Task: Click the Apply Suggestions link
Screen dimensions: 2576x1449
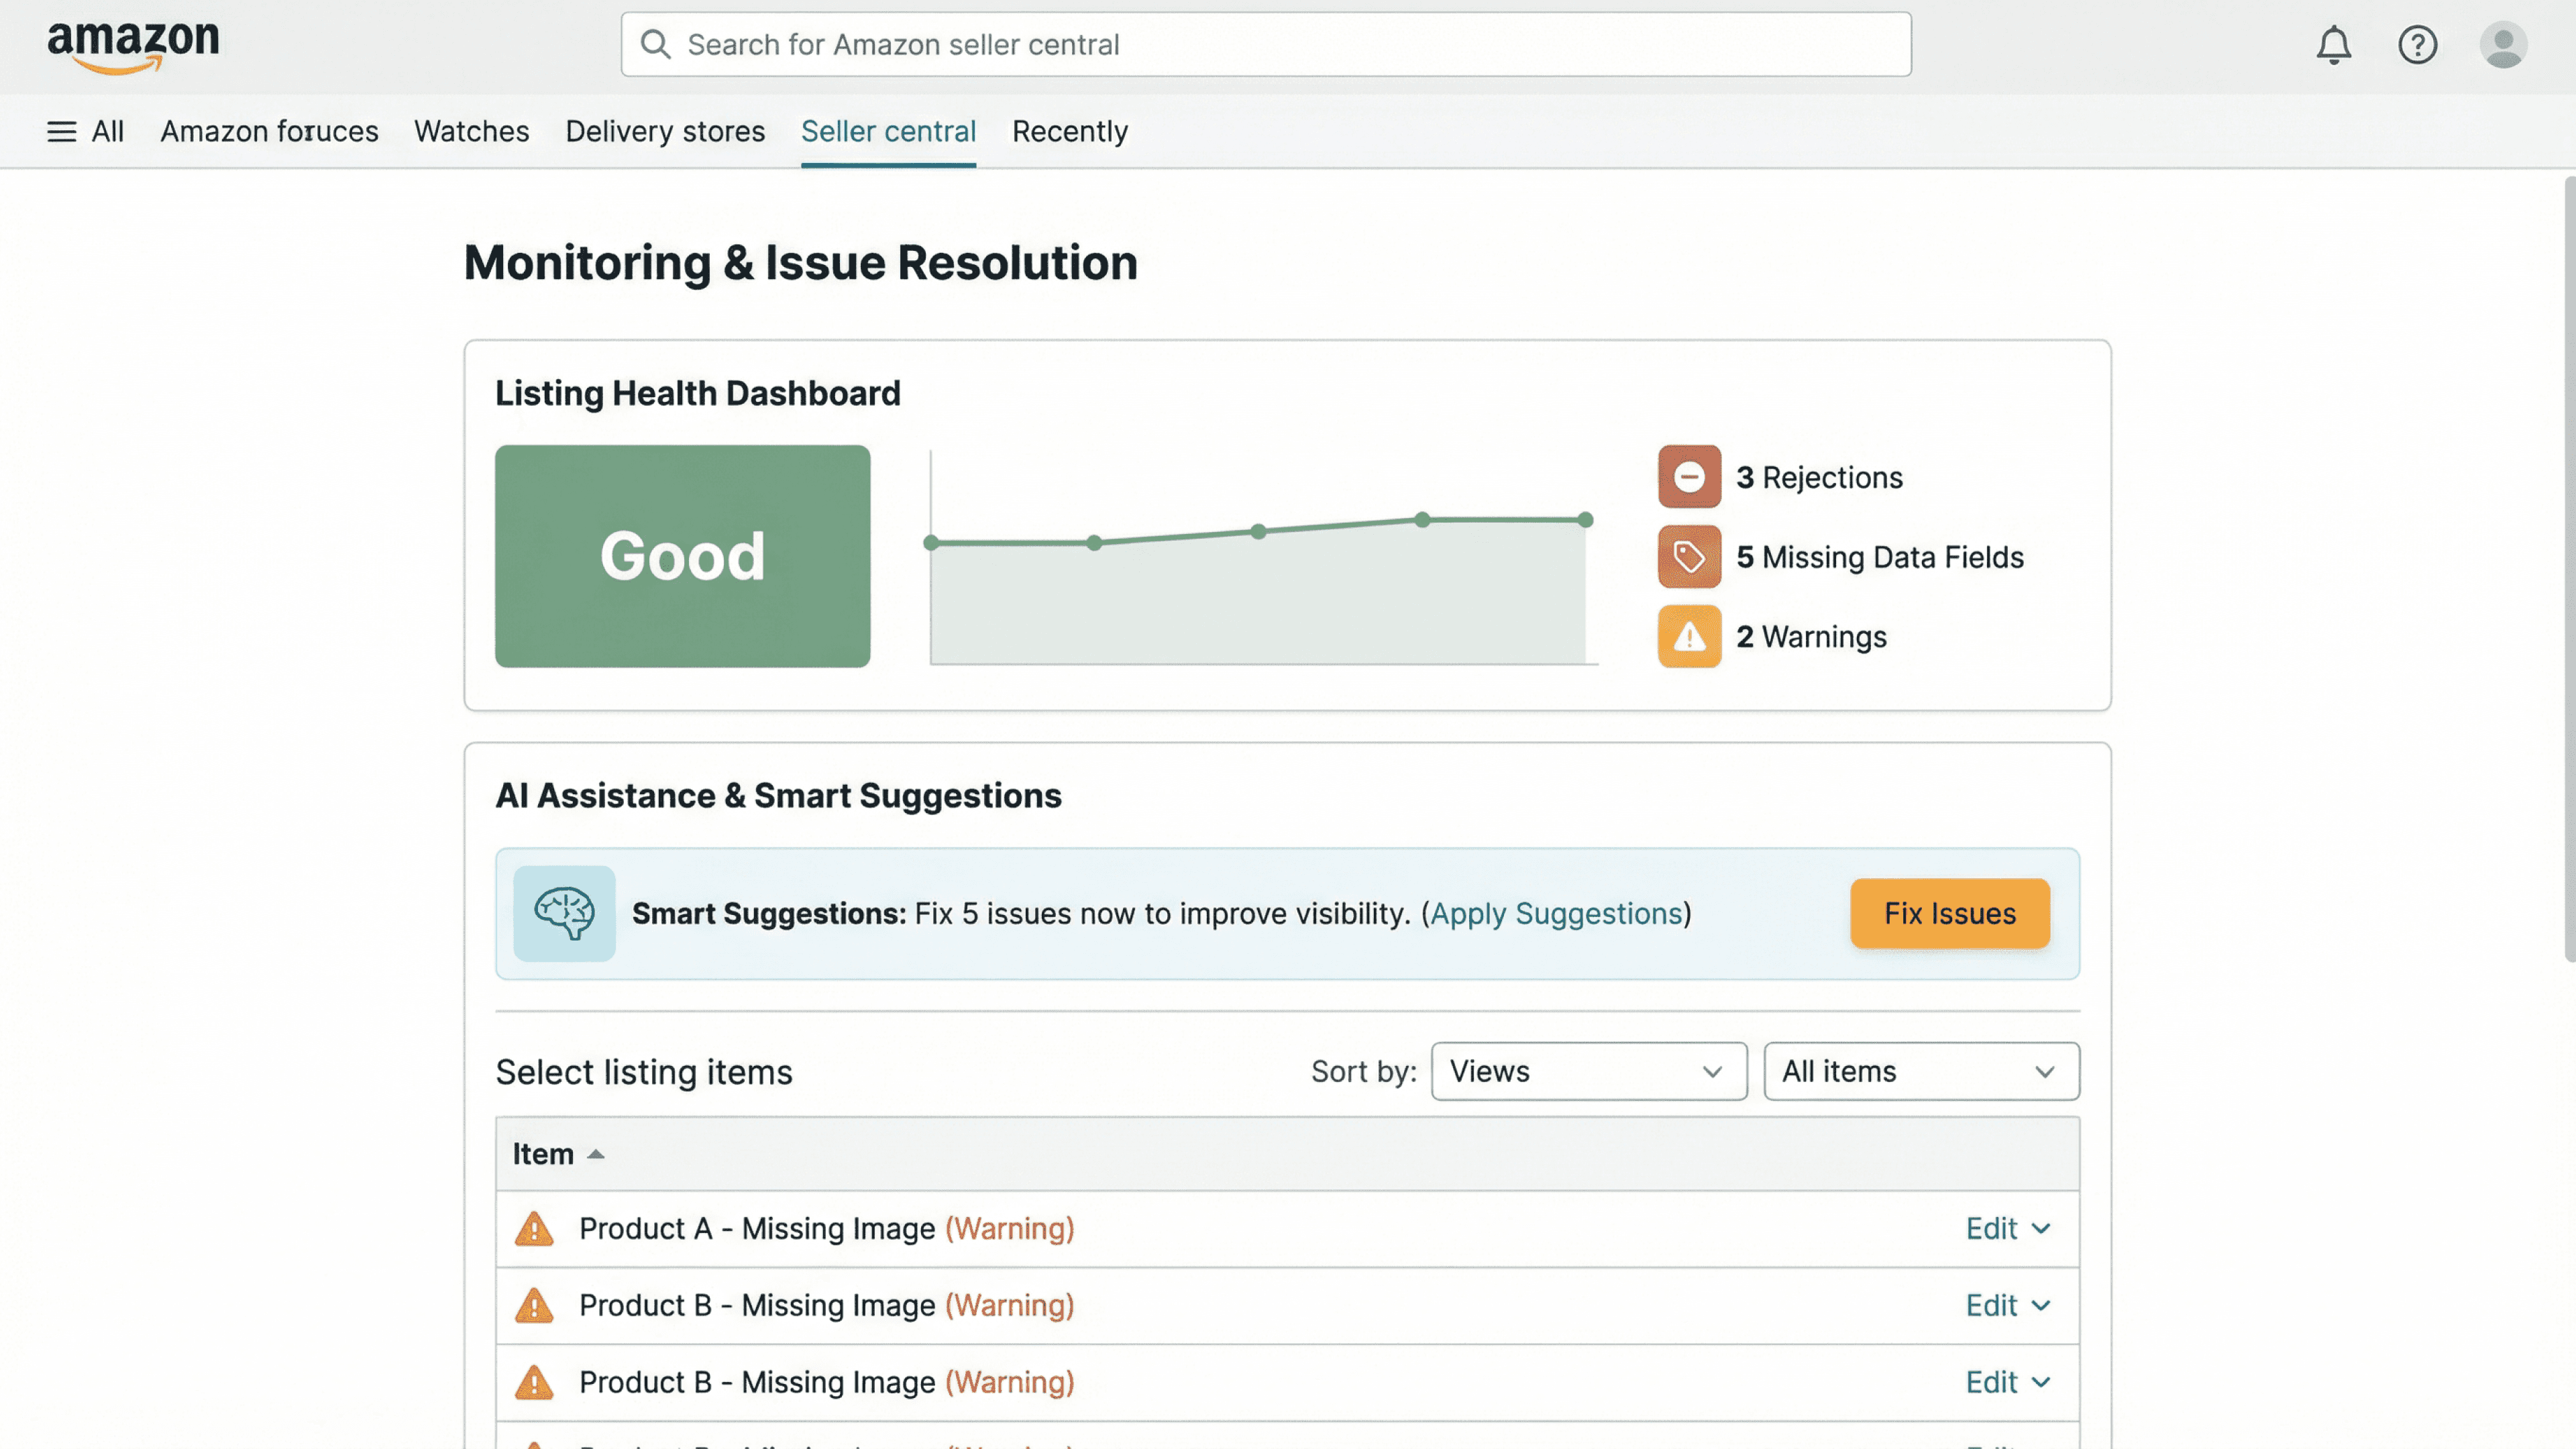Action: pyautogui.click(x=1556, y=913)
